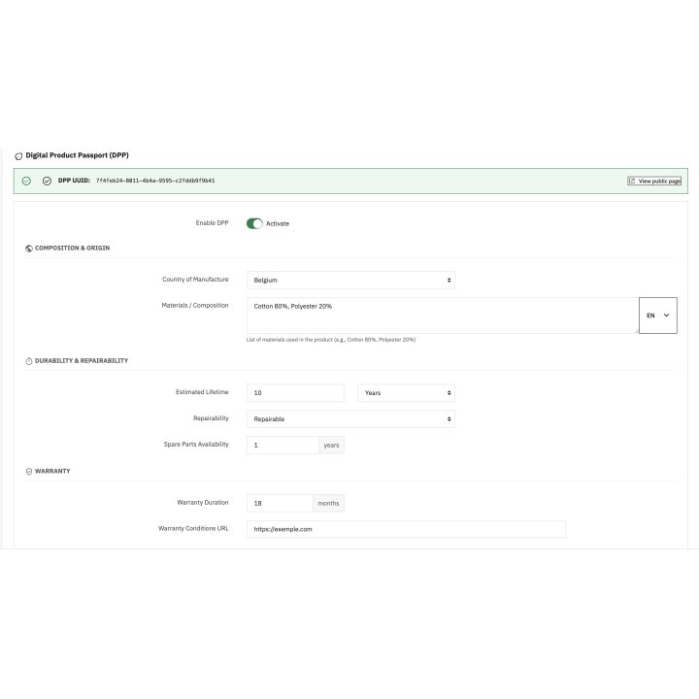Click the Materials / Composition label
The width and height of the screenshot is (699, 699).
195,306
